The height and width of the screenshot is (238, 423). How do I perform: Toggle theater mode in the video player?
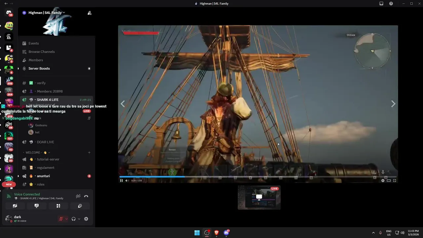(x=389, y=180)
